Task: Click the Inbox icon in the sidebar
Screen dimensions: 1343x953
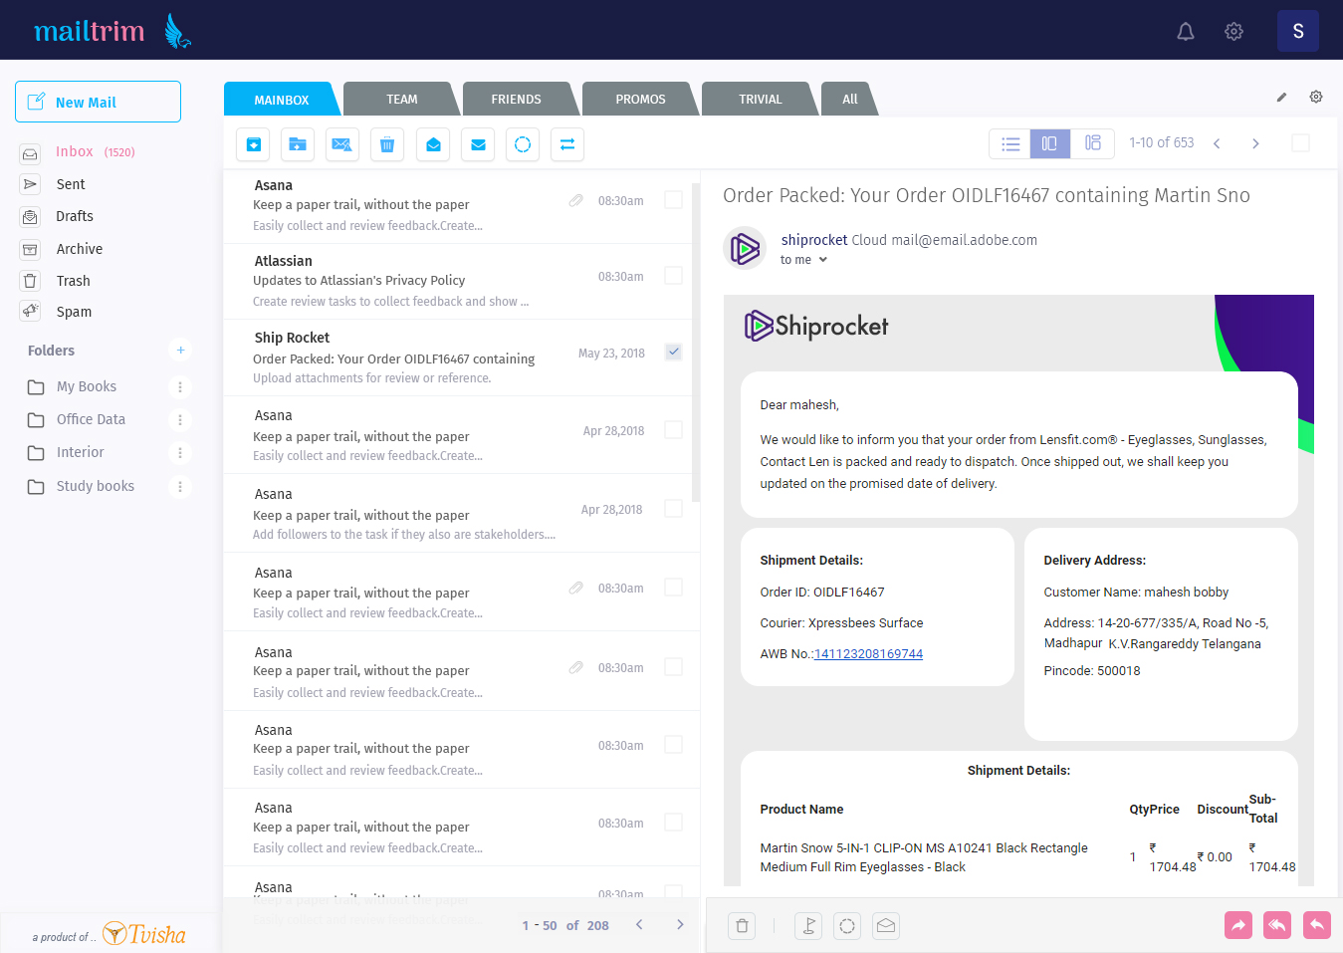Action: tap(30, 153)
